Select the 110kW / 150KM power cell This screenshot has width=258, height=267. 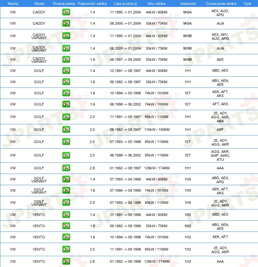pyautogui.click(x=157, y=130)
